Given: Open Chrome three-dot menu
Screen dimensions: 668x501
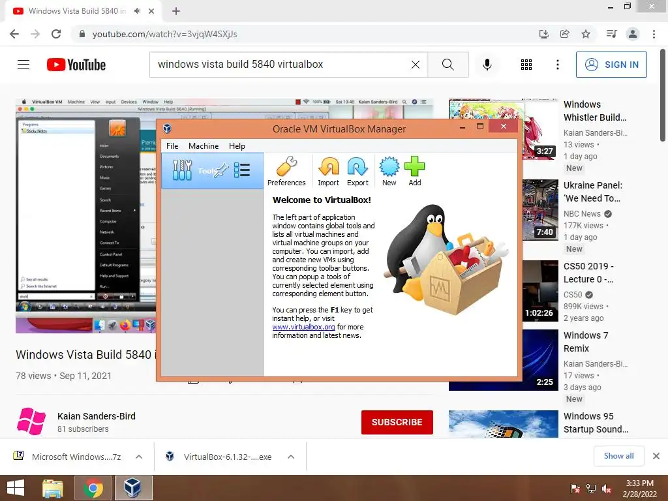Looking at the screenshot, I should pos(654,34).
